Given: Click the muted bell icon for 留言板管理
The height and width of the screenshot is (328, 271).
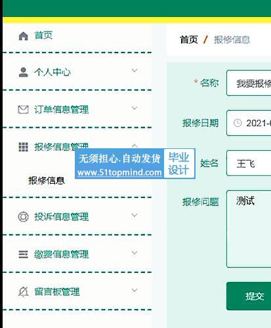Looking at the screenshot, I should [x=23, y=292].
